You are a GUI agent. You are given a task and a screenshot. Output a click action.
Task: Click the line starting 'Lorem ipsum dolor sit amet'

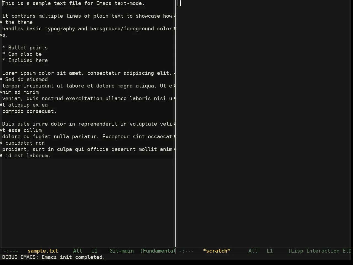[87, 73]
